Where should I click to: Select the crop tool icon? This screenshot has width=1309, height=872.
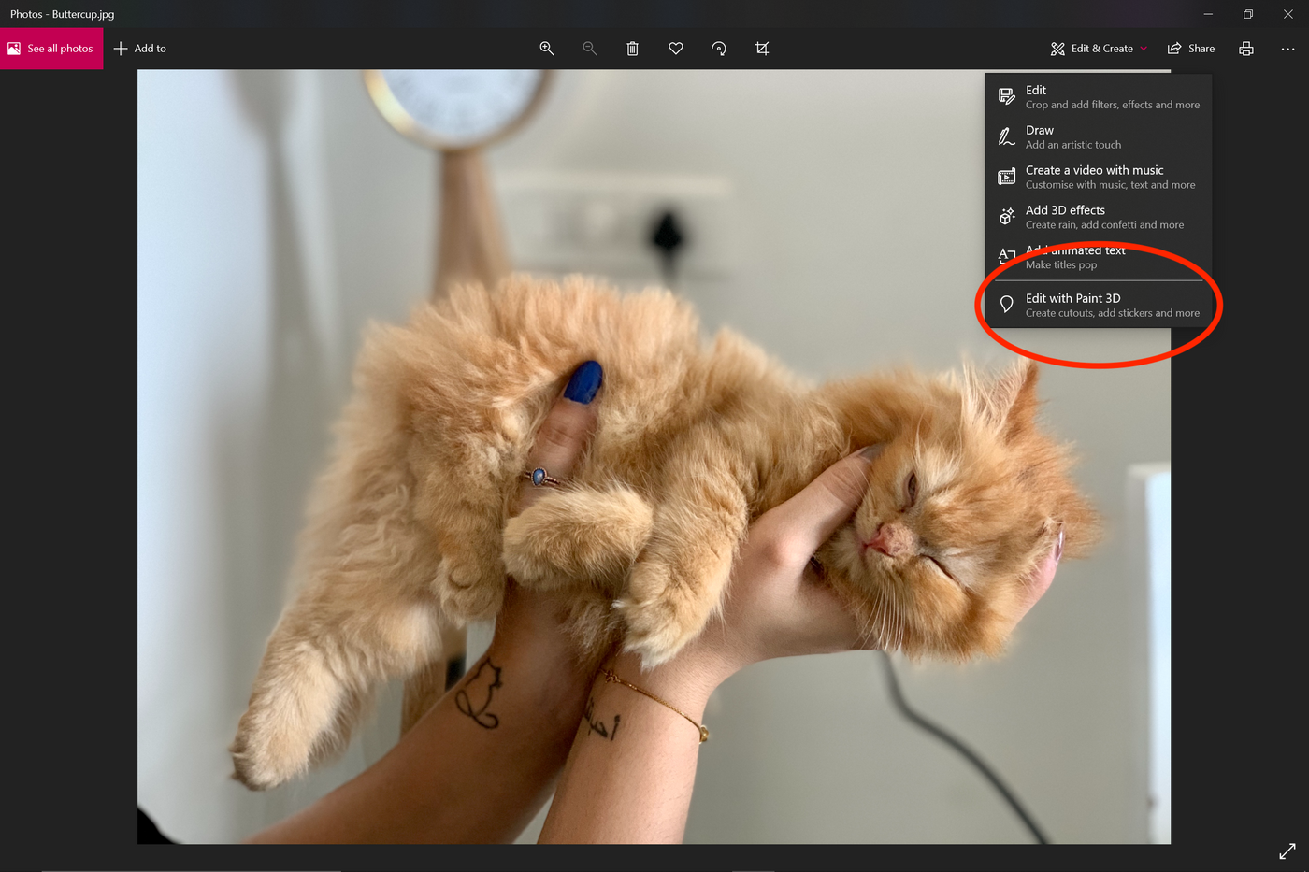pos(762,49)
